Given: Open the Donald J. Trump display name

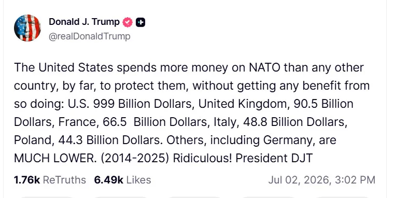Looking at the screenshot, I should [x=84, y=22].
